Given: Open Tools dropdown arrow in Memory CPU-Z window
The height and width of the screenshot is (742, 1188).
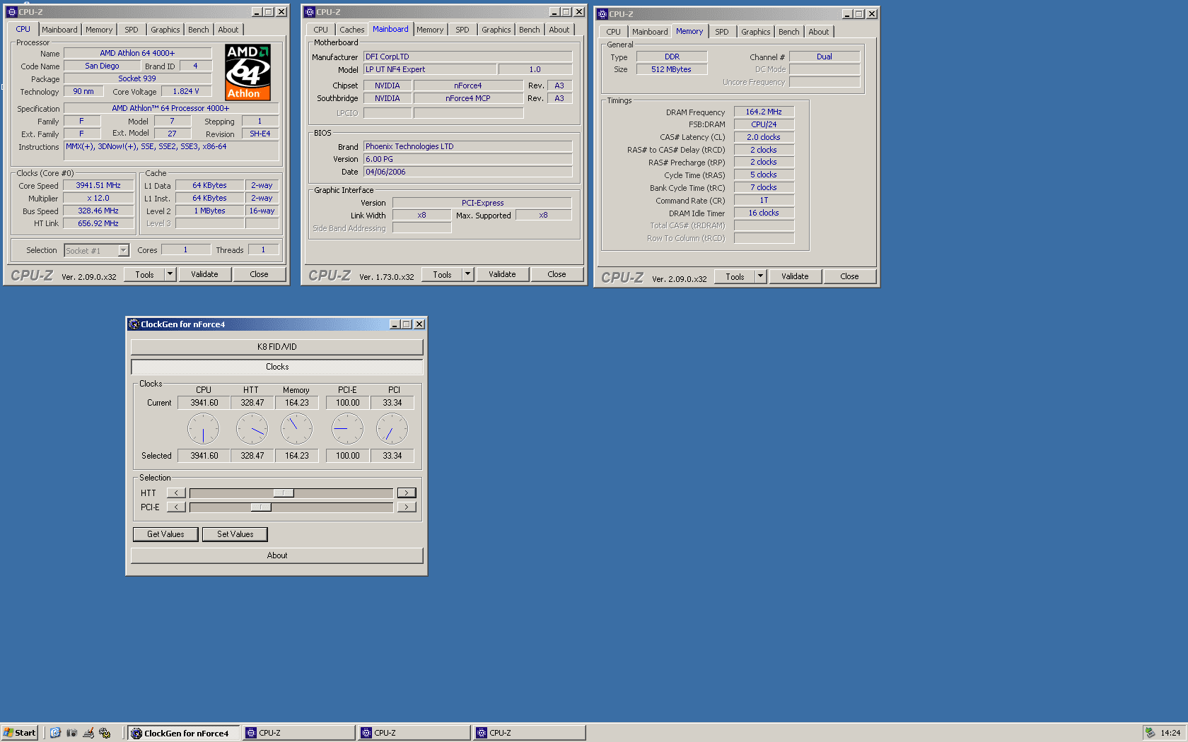Looking at the screenshot, I should (760, 276).
